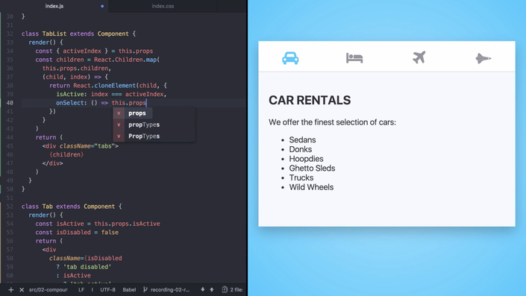Open the Babel grammar selector
The width and height of the screenshot is (526, 296).
pos(129,289)
